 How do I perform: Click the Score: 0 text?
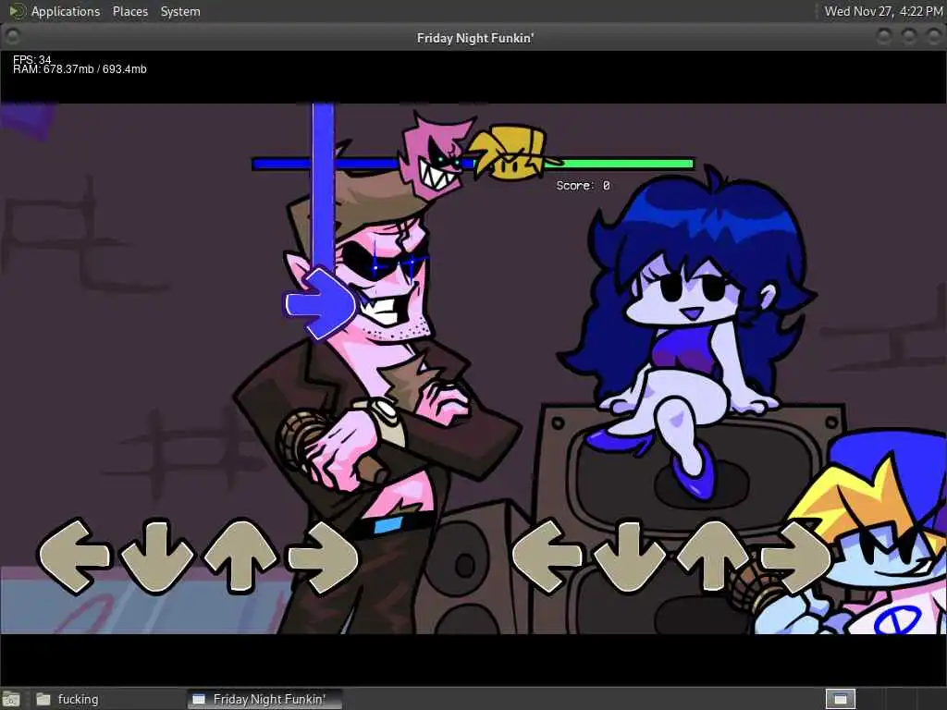coord(583,185)
